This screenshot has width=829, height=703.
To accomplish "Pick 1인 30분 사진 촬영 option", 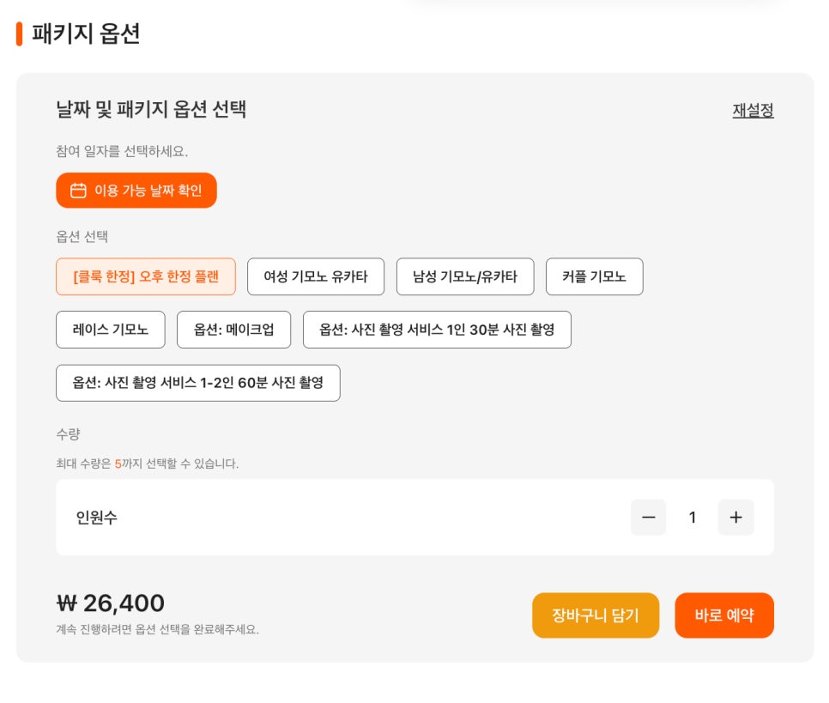I will click(437, 330).
